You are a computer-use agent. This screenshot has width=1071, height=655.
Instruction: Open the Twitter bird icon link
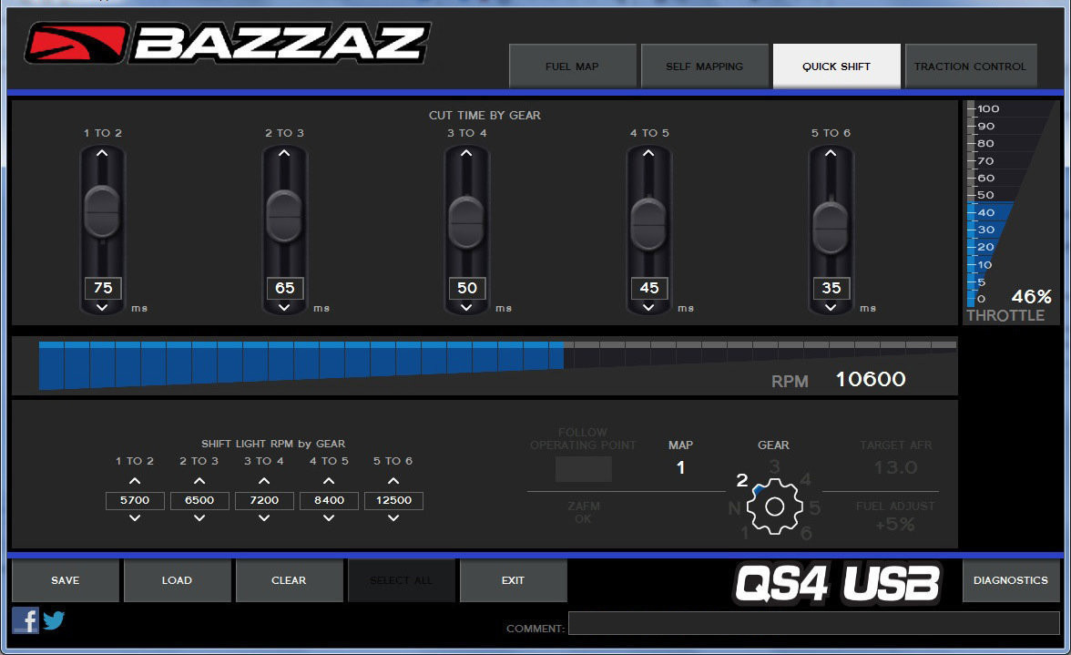pyautogui.click(x=54, y=620)
